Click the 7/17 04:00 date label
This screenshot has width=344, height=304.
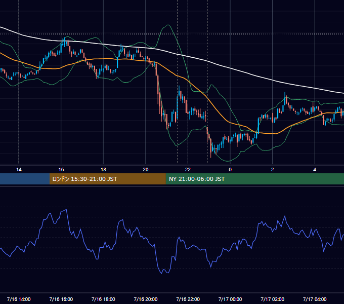click(315, 299)
